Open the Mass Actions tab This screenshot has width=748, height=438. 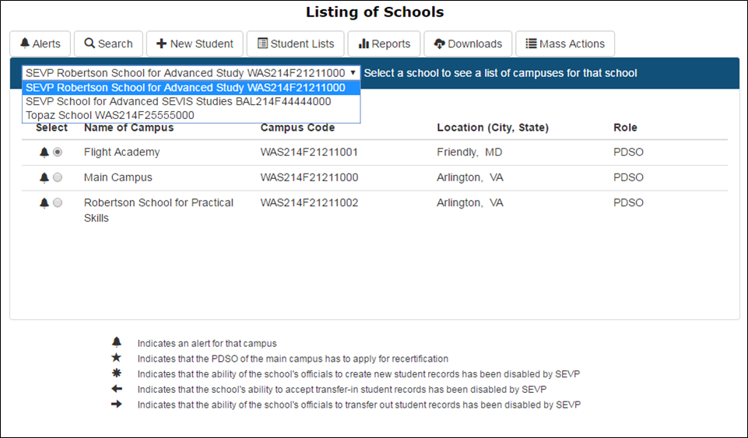(x=565, y=44)
